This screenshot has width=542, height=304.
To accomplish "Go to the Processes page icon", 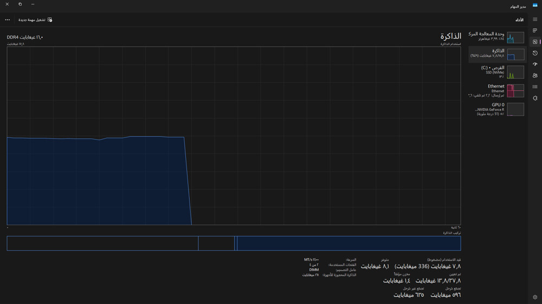I will pos(535,31).
